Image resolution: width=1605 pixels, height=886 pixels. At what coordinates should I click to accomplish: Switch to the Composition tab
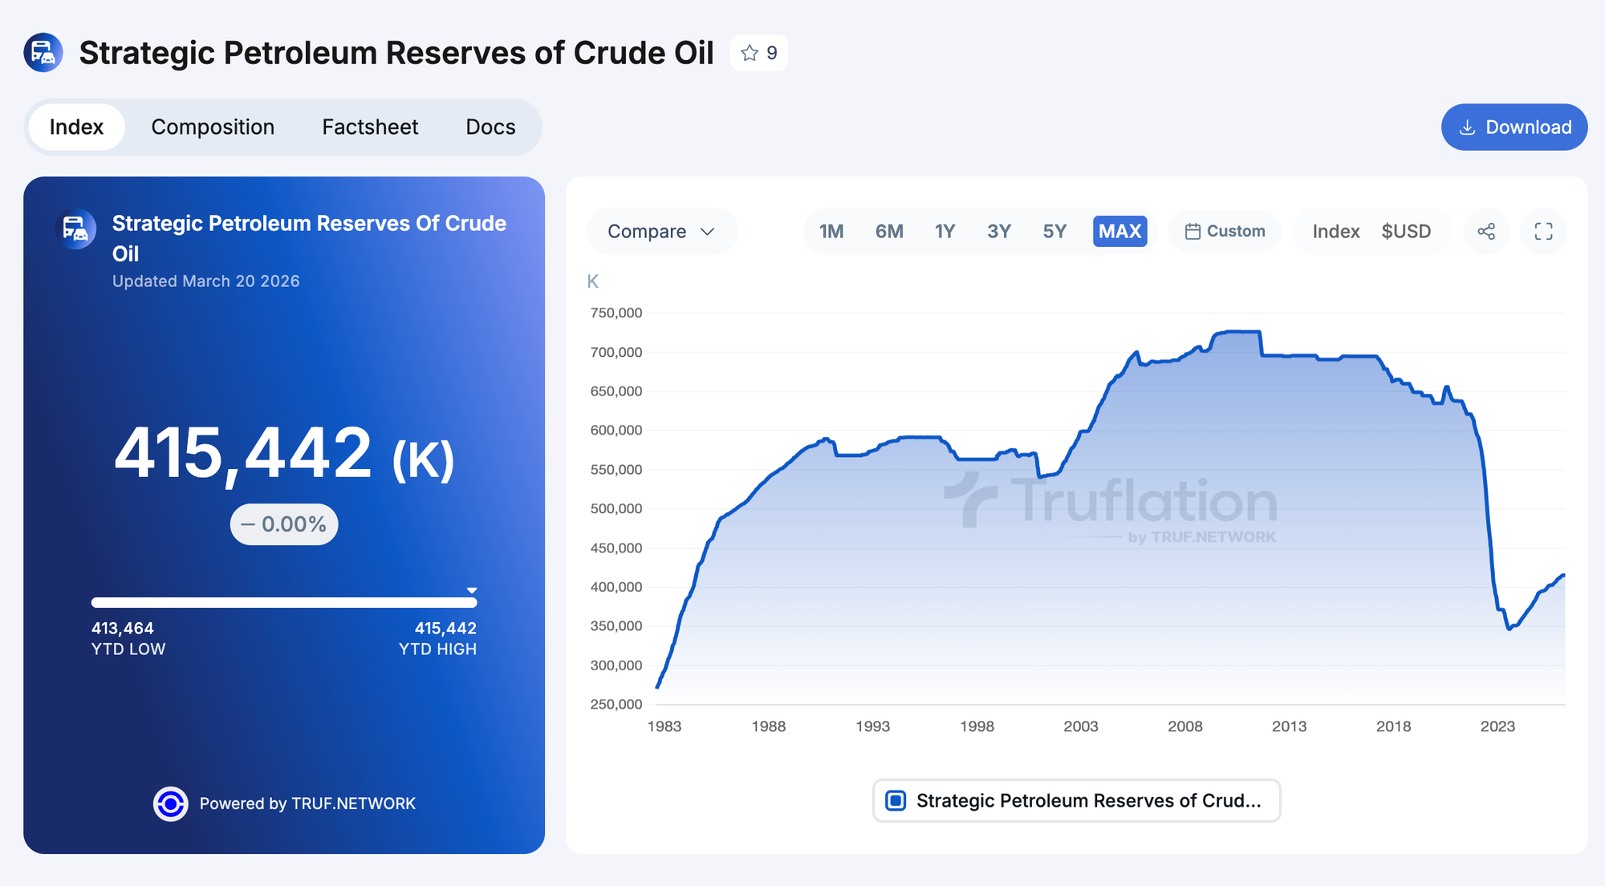click(x=213, y=127)
